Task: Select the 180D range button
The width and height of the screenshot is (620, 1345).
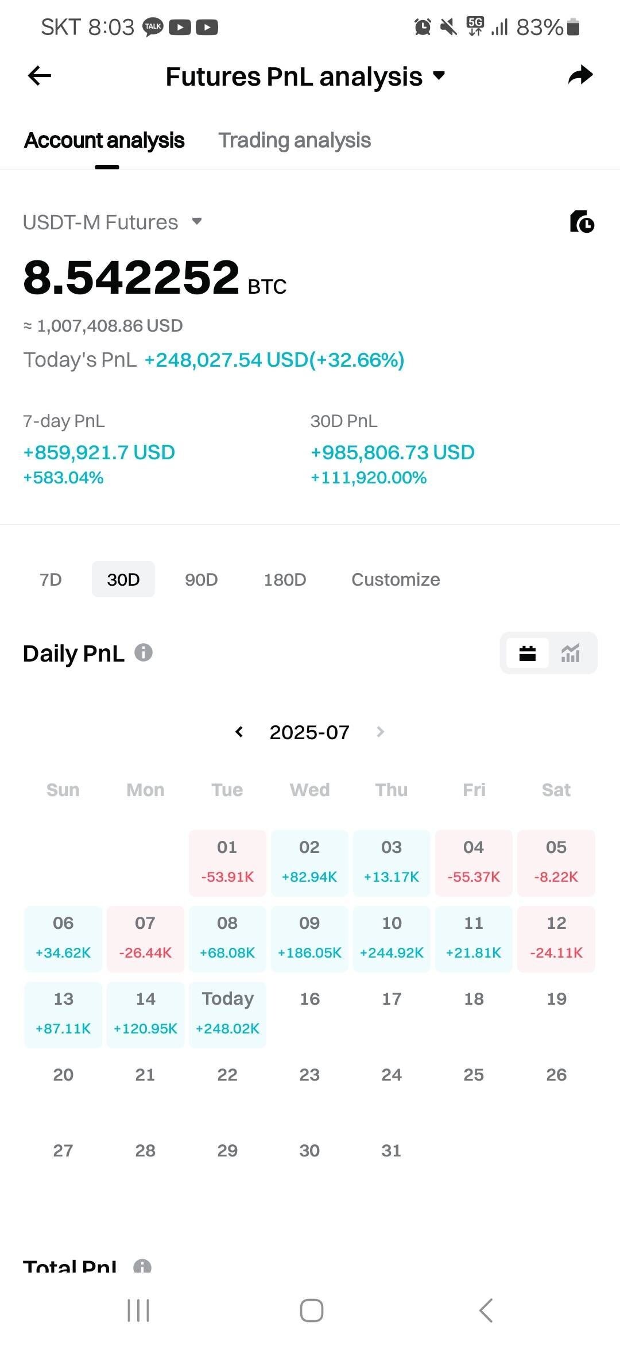Action: pos(285,579)
